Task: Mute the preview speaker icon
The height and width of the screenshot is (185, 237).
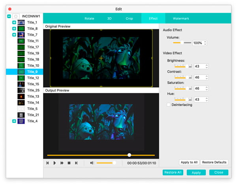Action: click(x=92, y=163)
